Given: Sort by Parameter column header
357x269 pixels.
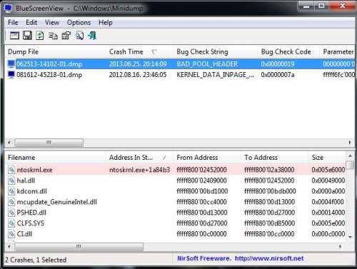Looking at the screenshot, I should [x=337, y=51].
